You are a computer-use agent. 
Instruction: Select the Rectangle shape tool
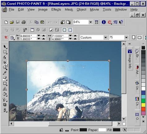5,83
